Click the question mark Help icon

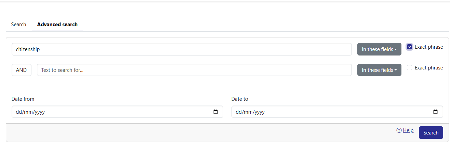coord(399,130)
